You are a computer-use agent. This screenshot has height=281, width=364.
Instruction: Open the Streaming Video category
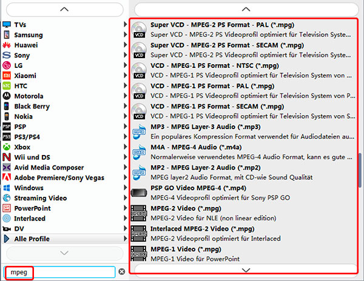coord(65,198)
